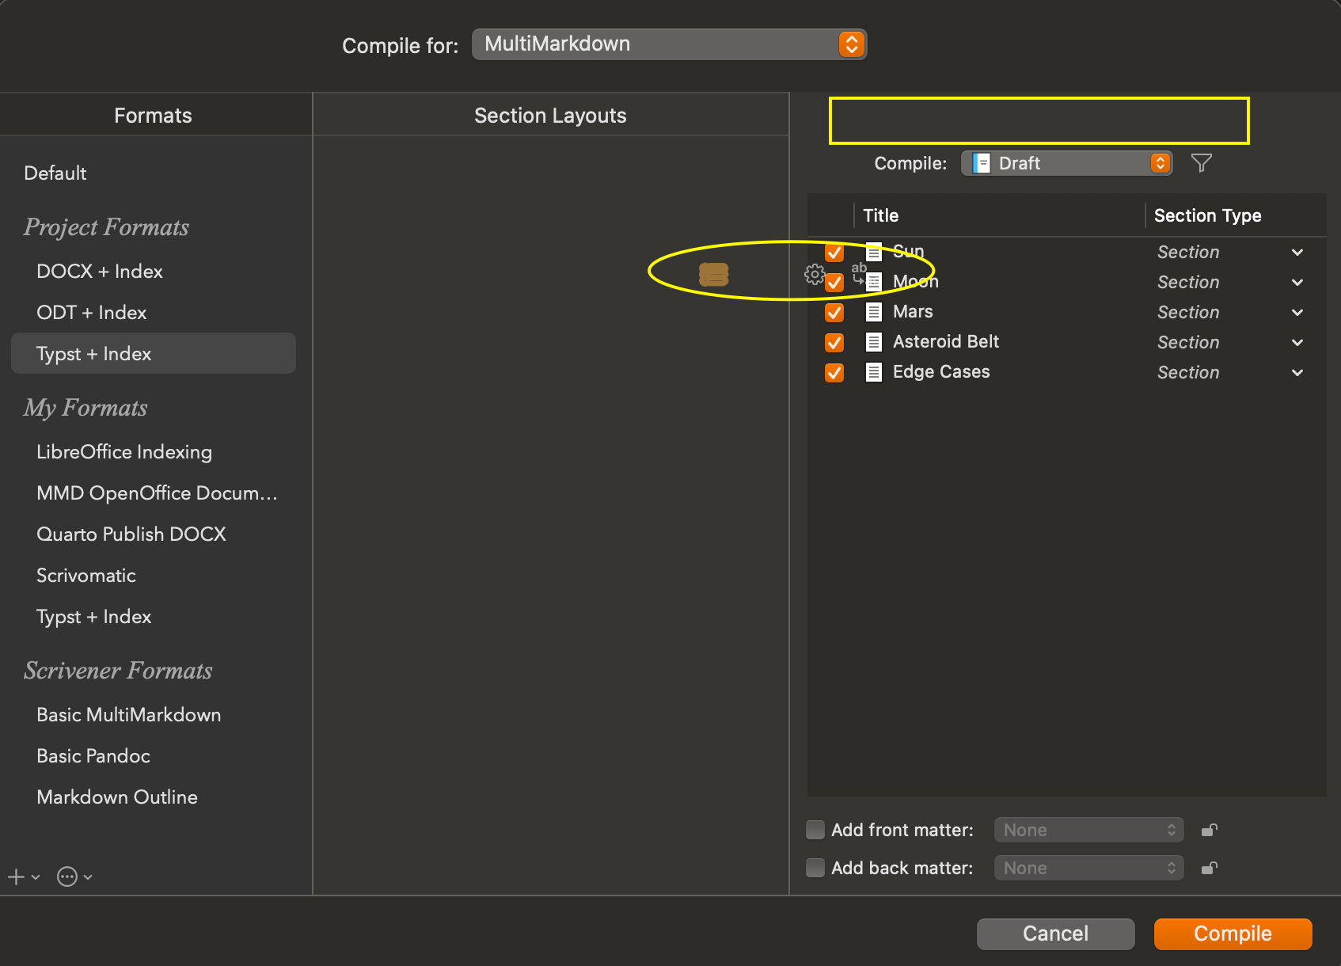Click the document icon next to Asteroid Belt

(874, 342)
